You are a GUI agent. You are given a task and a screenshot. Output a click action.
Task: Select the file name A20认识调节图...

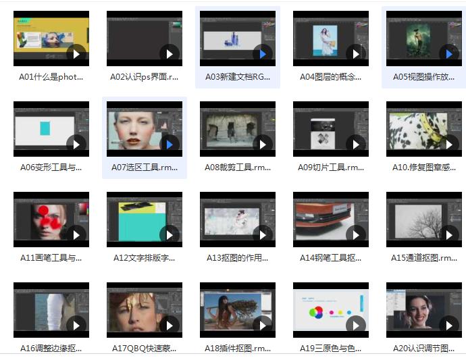424,348
